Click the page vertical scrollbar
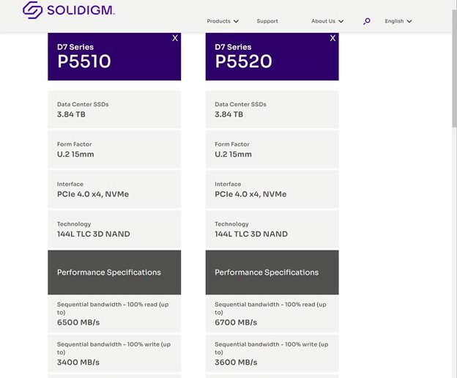This screenshot has height=378, width=457. (454, 68)
